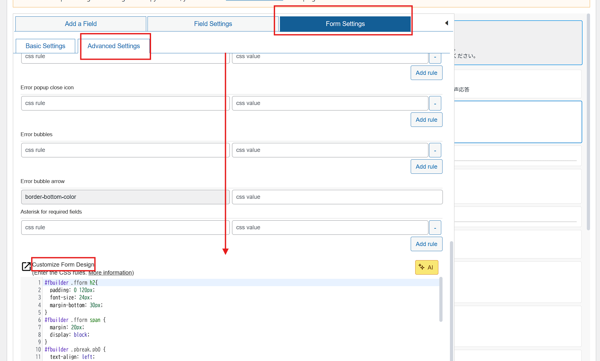This screenshot has width=600, height=361.
Task: Open the AI assistant button
Action: (x=426, y=267)
